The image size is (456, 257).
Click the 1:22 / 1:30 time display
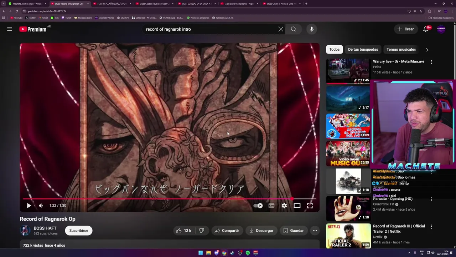click(x=58, y=206)
